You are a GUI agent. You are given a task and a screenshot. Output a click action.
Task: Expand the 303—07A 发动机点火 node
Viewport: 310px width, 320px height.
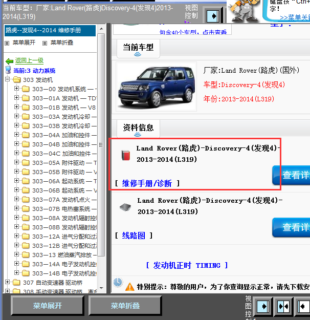[x=17, y=199]
